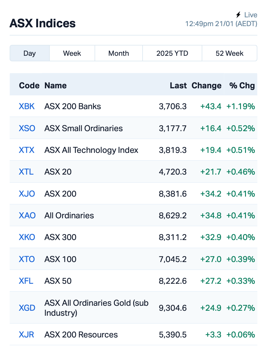
Task: Sort table by Name header
Action: click(55, 86)
